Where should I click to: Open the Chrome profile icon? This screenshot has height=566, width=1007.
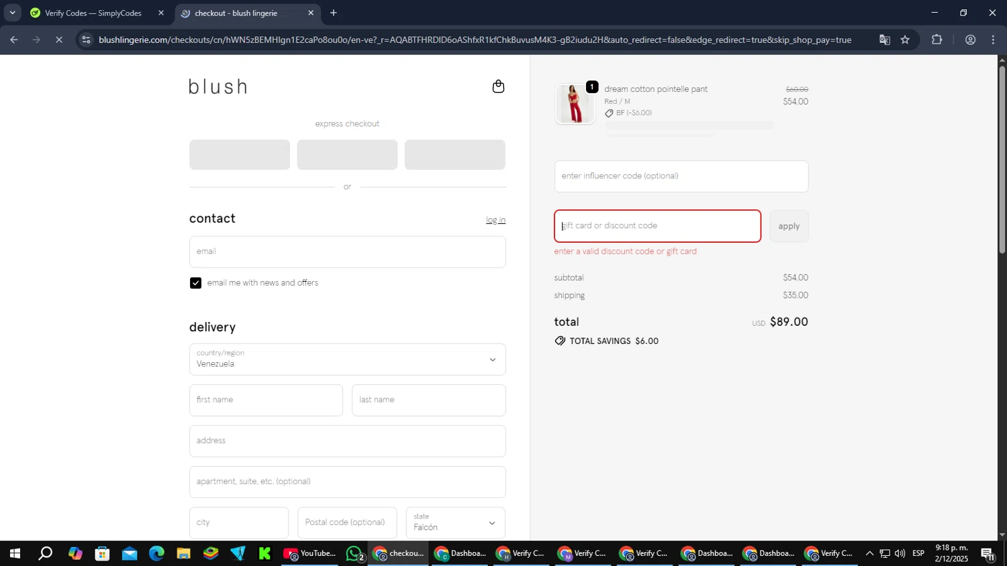(x=970, y=40)
